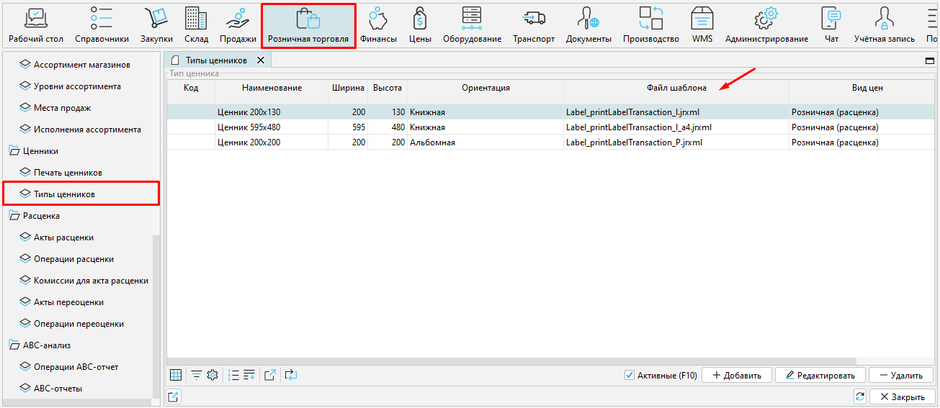Go to the Финансы piggy bank icon
Viewport: 940px width, 408px height.
click(x=378, y=25)
